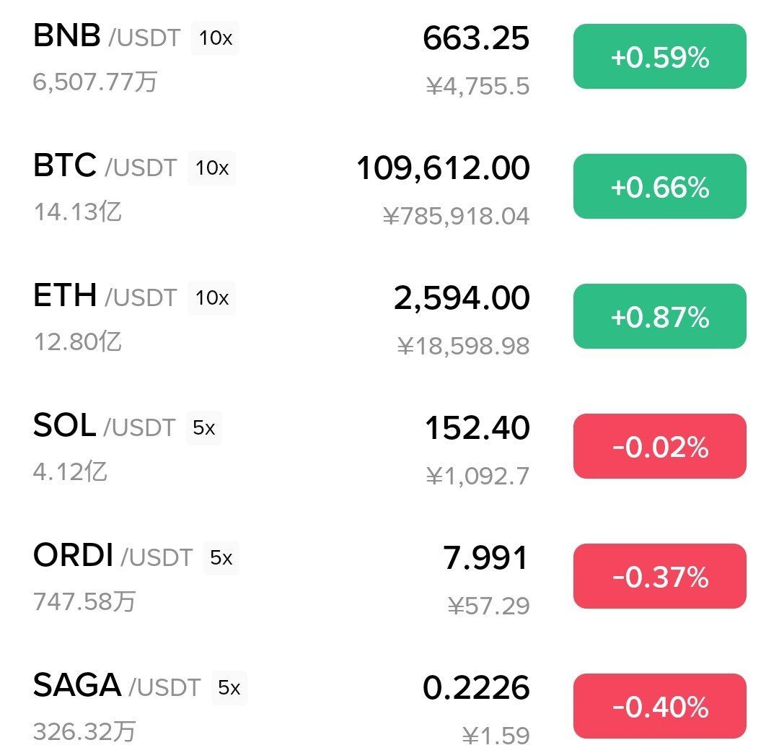Click the -0.40% change button
This screenshot has height=753, width=779.
pyautogui.click(x=659, y=706)
